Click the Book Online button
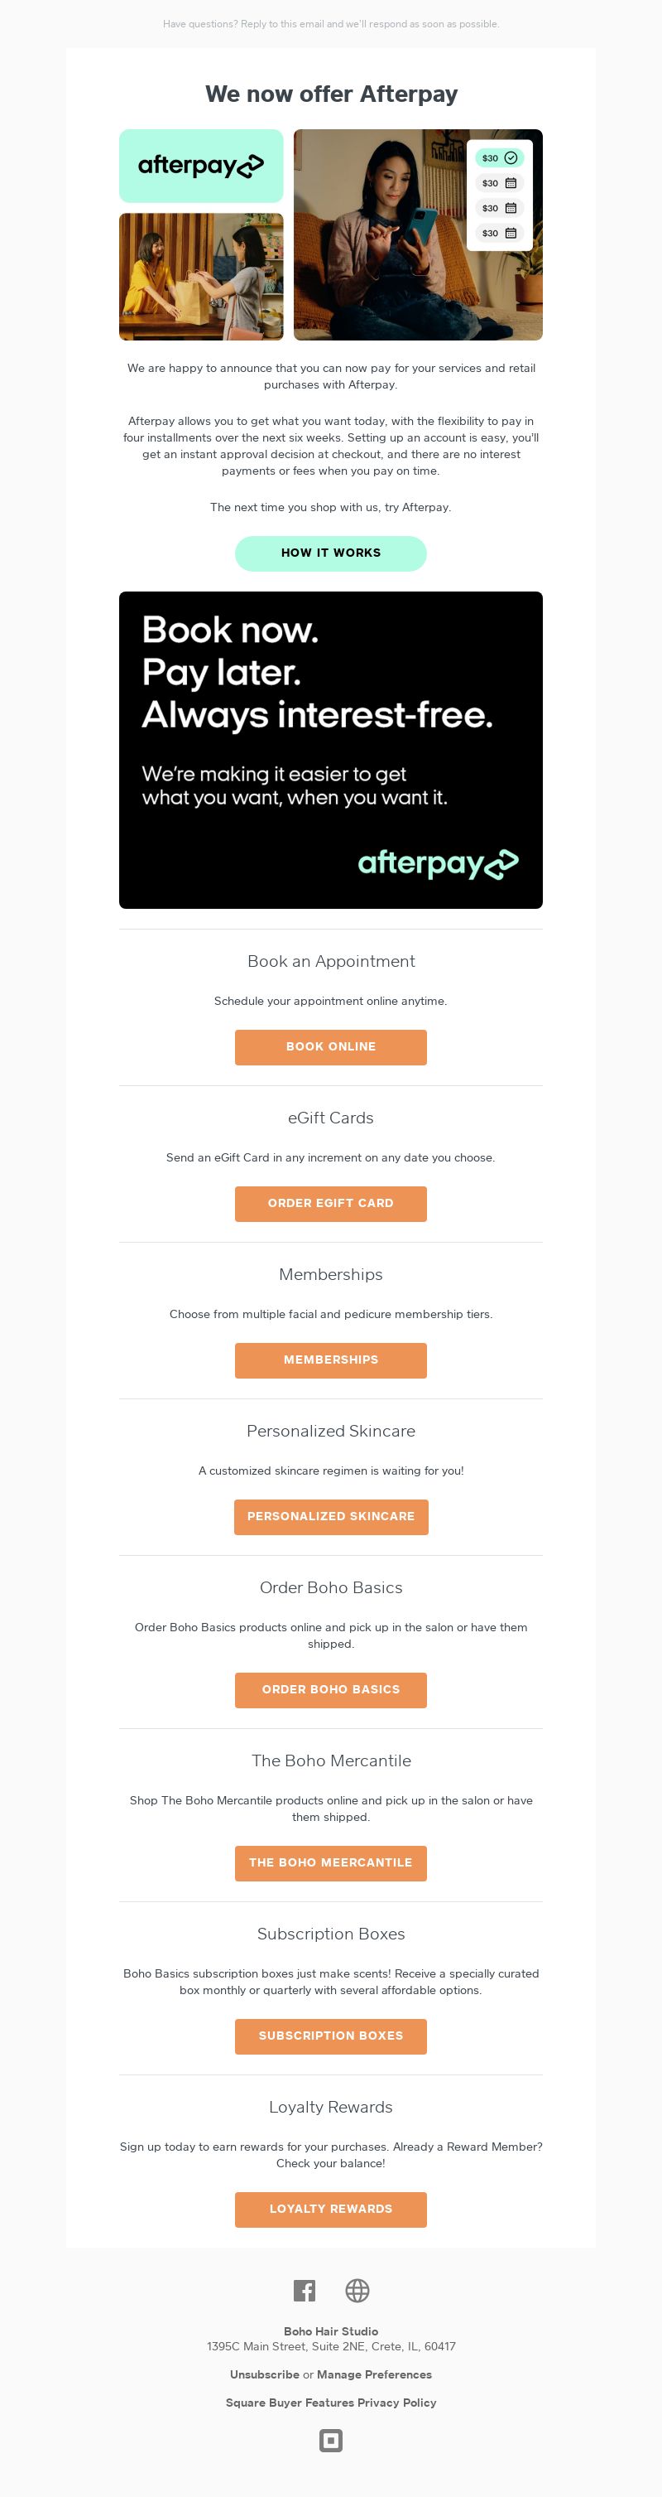 click(x=331, y=1047)
